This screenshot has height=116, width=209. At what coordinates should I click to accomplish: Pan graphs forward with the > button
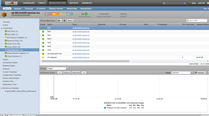click(x=84, y=73)
